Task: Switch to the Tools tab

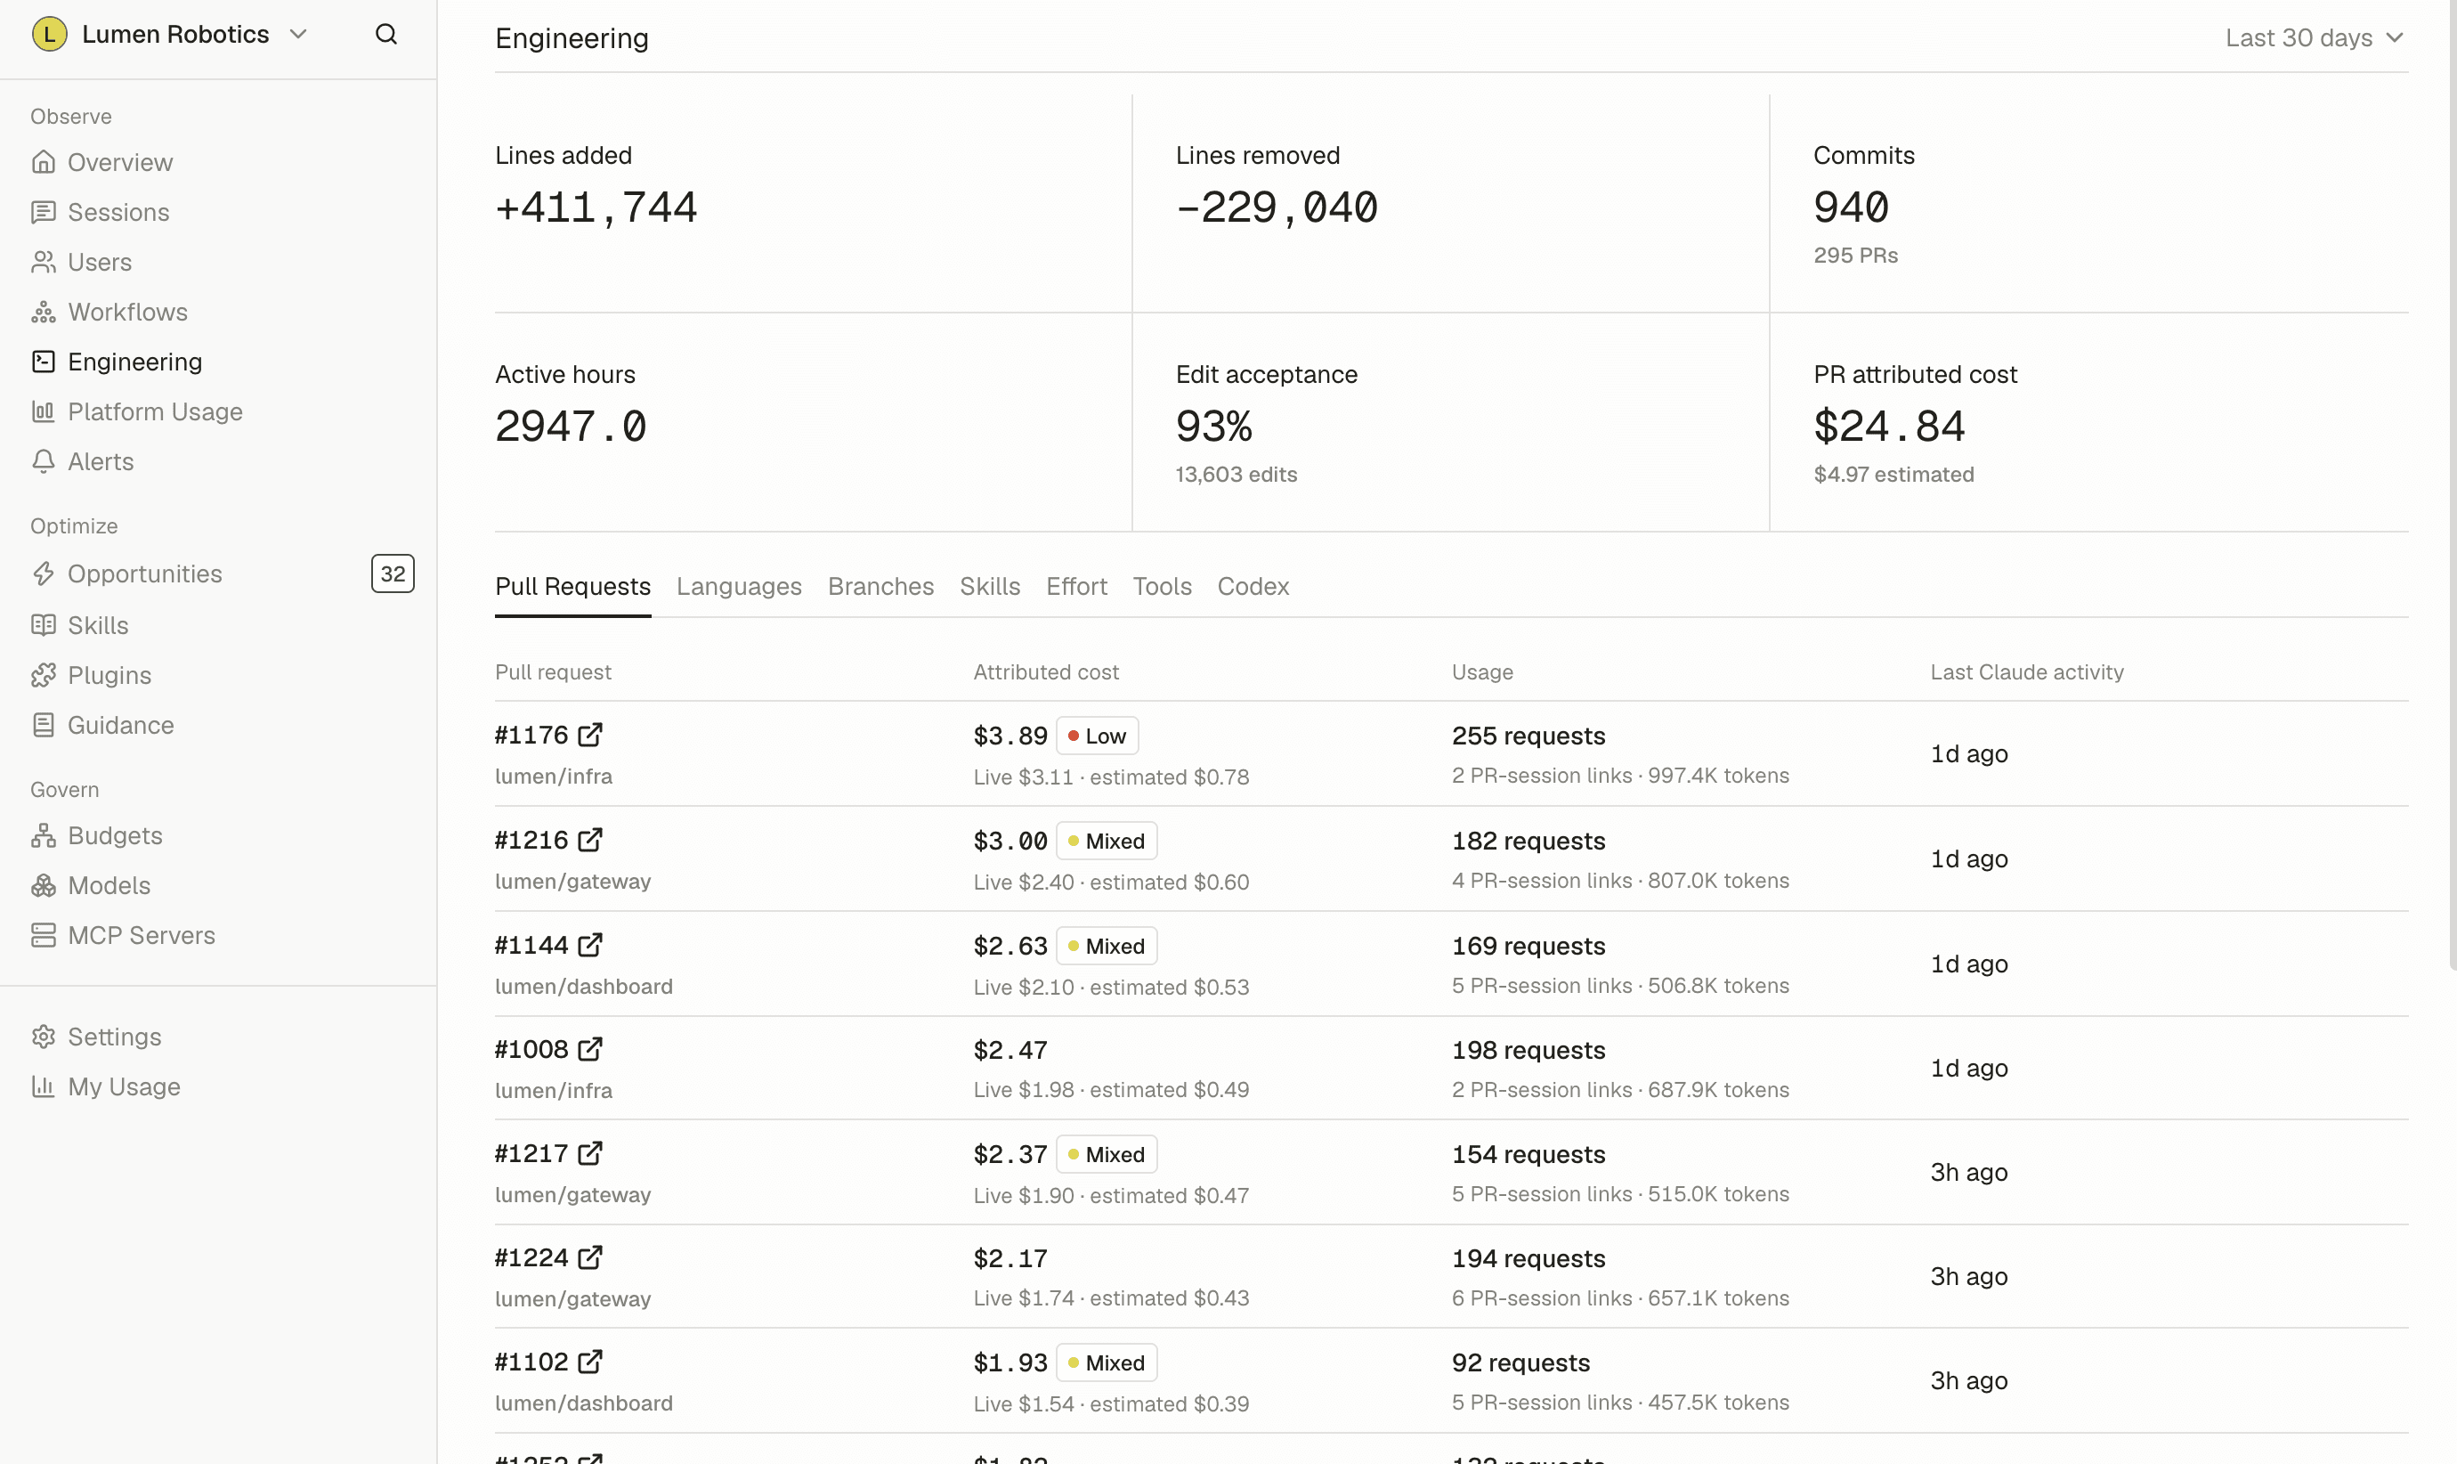Action: [1163, 586]
